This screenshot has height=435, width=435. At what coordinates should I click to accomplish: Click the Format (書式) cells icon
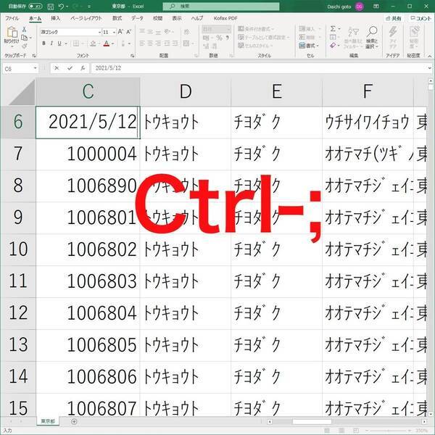(302, 46)
